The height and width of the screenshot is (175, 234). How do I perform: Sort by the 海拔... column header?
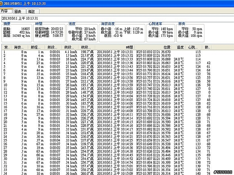tap(20, 47)
